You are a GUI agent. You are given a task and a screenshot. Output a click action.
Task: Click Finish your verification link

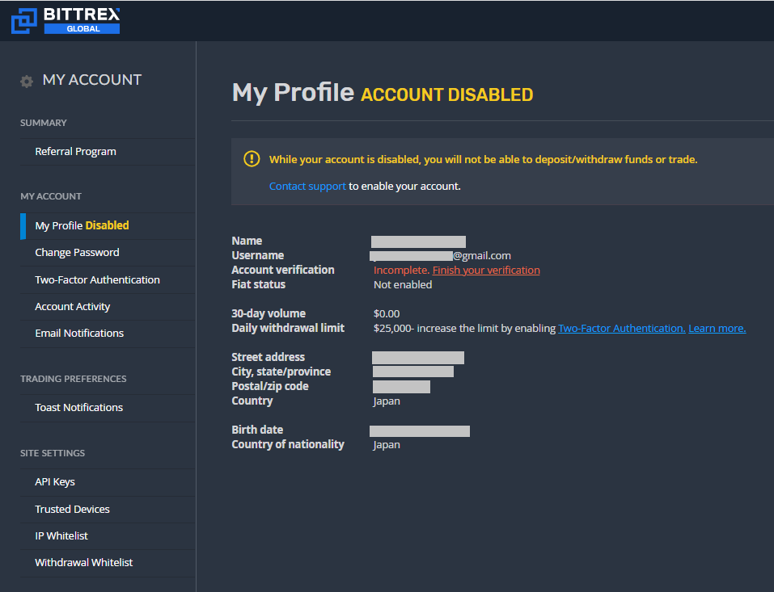point(486,271)
